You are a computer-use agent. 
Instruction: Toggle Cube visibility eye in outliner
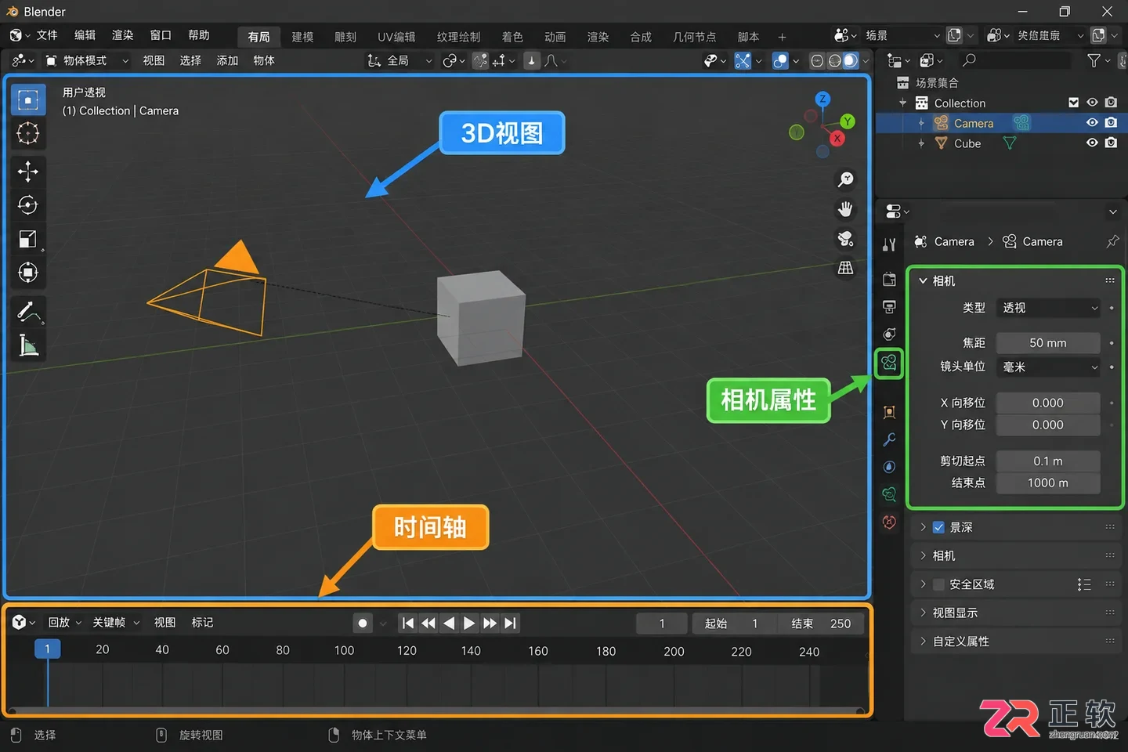[1092, 143]
